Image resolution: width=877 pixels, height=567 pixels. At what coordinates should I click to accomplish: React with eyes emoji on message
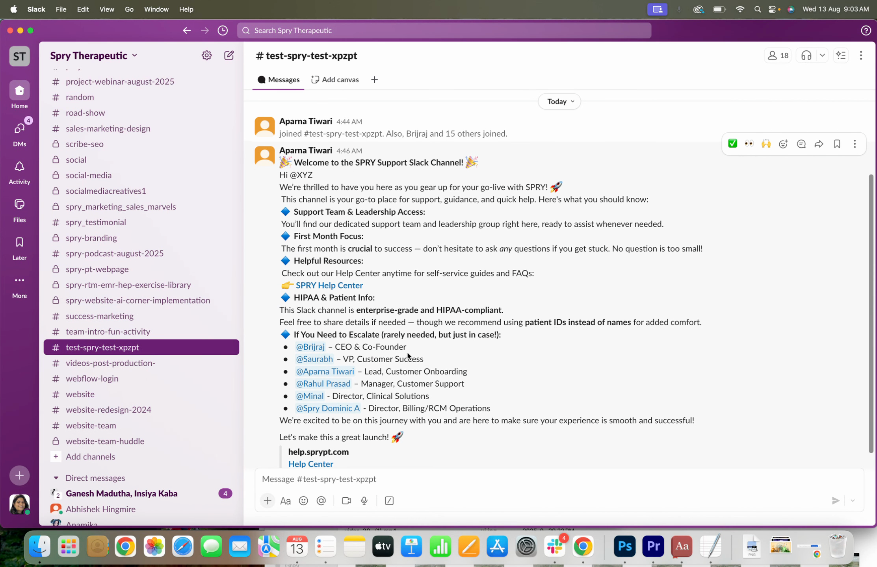[x=749, y=144]
